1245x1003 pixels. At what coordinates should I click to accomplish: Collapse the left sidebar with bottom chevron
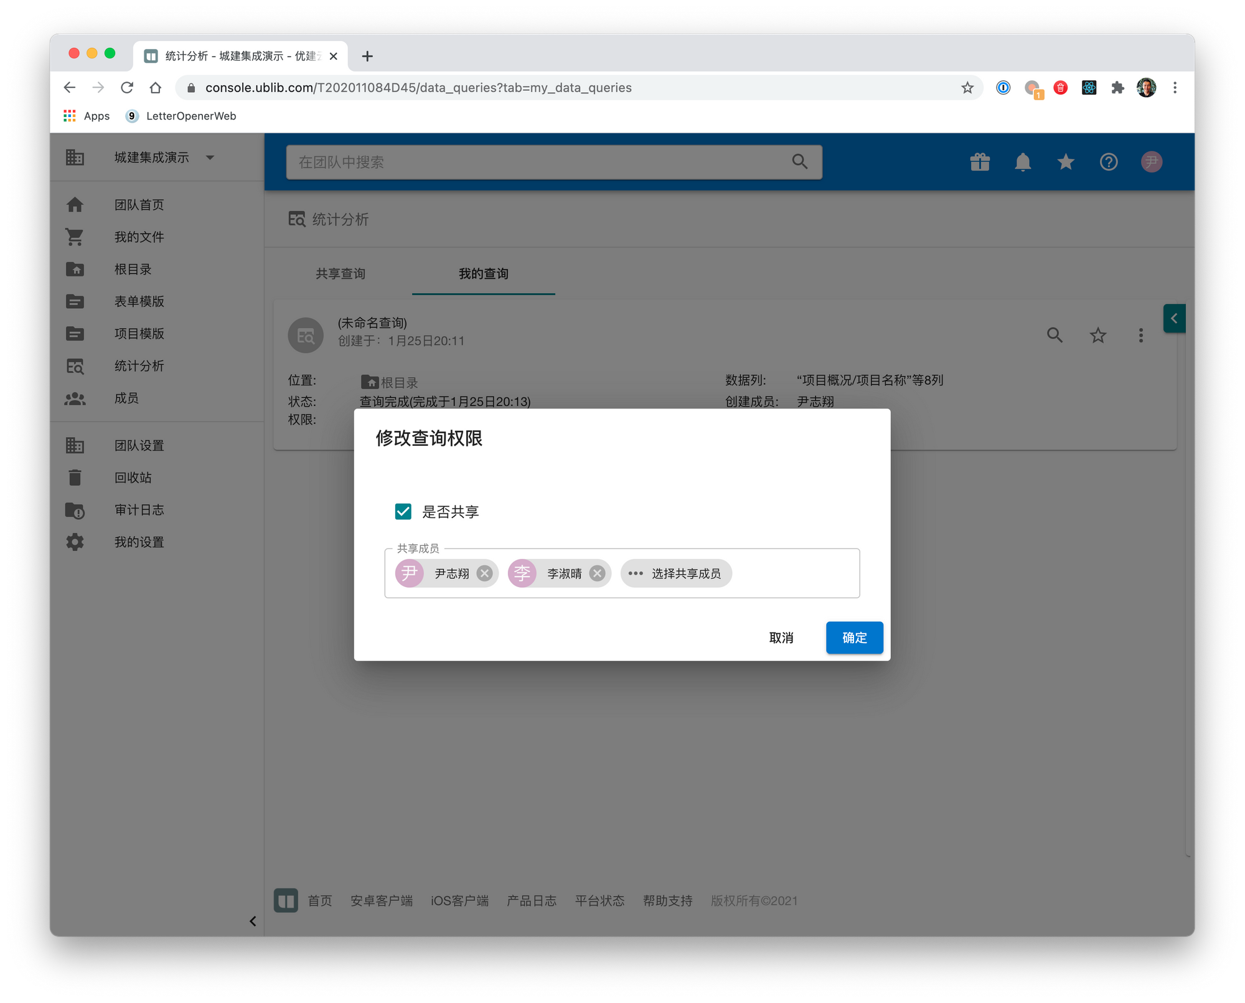(x=252, y=921)
